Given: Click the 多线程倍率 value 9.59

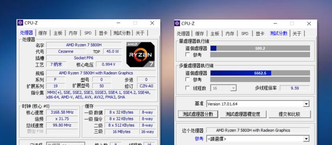Looking at the screenshot, I should tap(295, 88).
